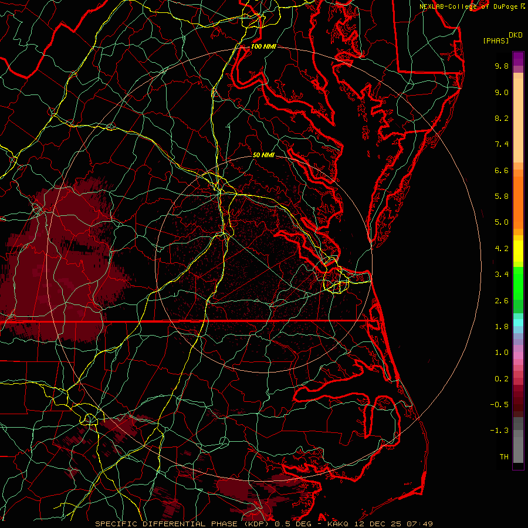
Task: Click the "KAKQ 12 DEC 25 07:49" timestamp text
Action: pyautogui.click(x=380, y=524)
